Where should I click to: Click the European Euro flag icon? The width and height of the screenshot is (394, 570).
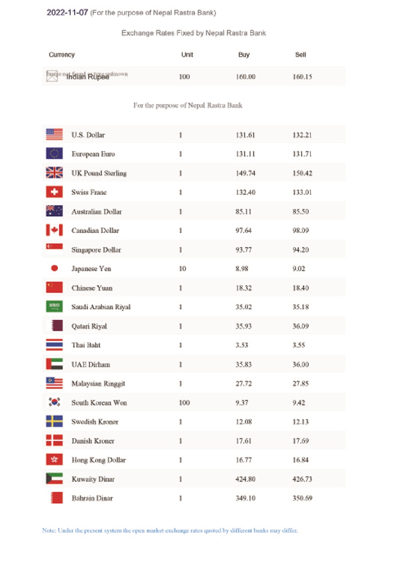[54, 154]
